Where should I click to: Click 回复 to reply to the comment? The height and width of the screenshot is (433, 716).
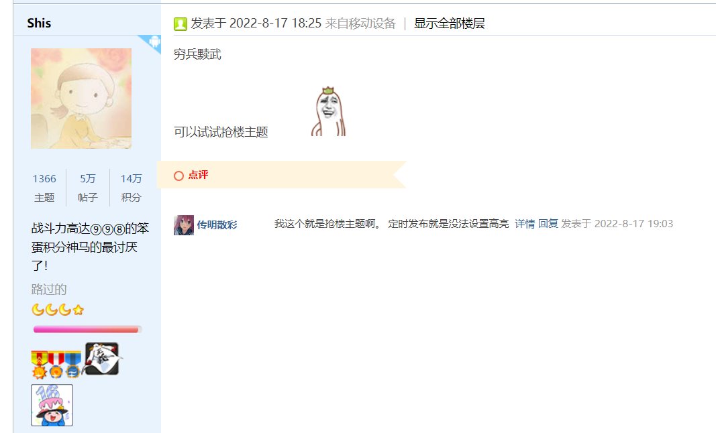point(548,224)
